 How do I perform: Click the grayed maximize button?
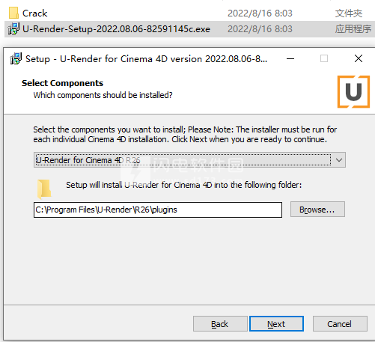tap(324, 58)
